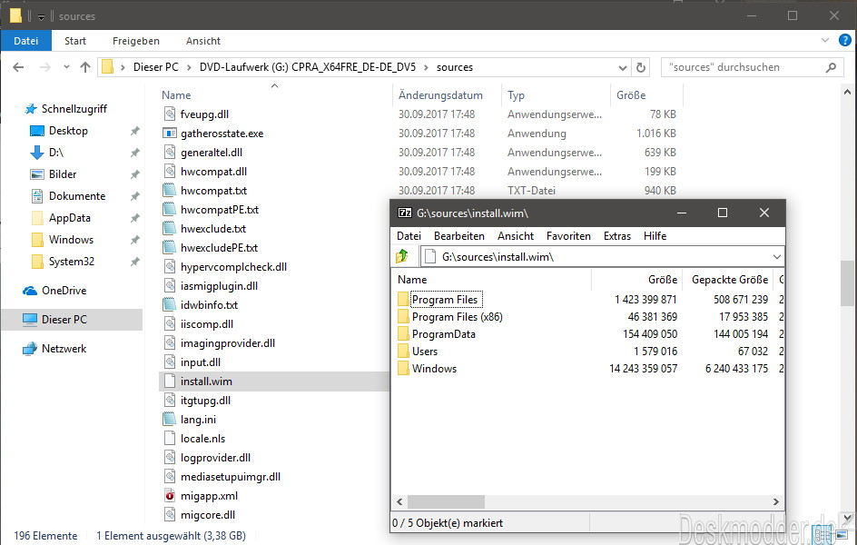The height and width of the screenshot is (545, 857).
Task: Open the Datei tab in Explorer
Action: (25, 41)
